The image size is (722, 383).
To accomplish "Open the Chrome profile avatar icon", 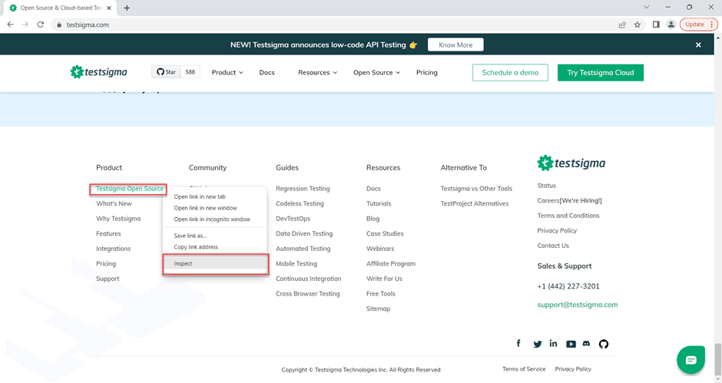I will pyautogui.click(x=671, y=25).
